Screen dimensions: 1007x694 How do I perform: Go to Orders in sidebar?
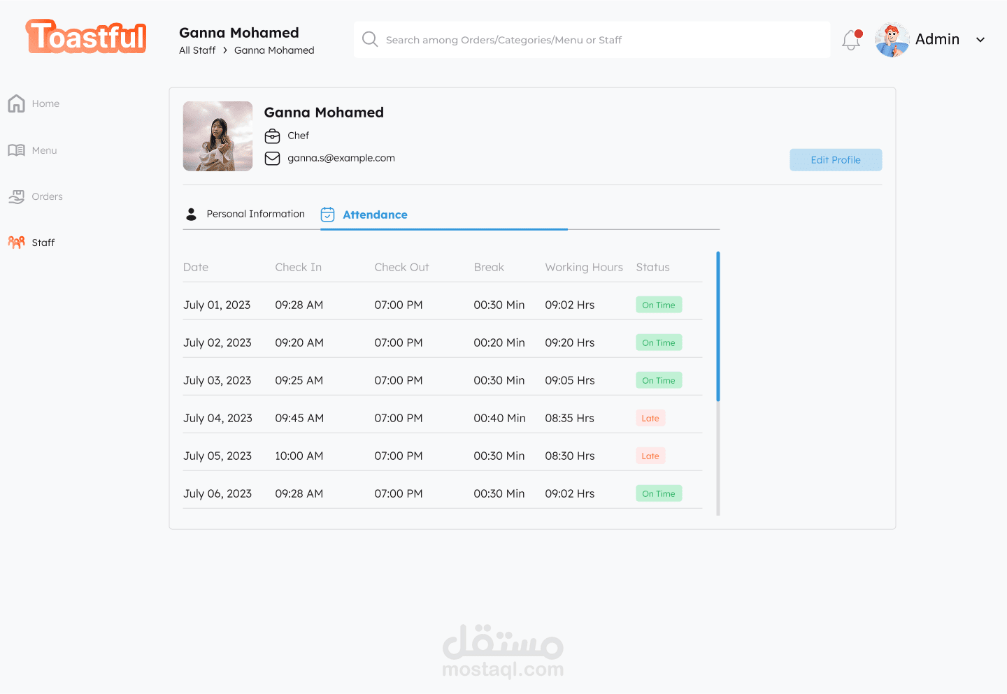47,196
